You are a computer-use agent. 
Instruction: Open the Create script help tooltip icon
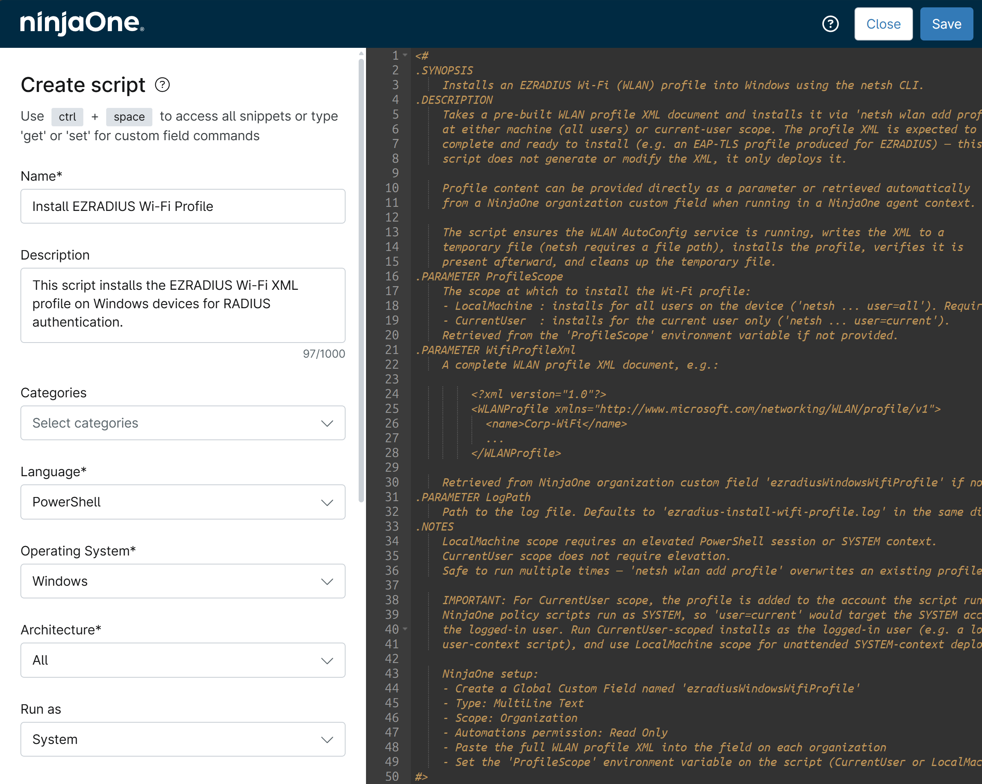(x=163, y=85)
